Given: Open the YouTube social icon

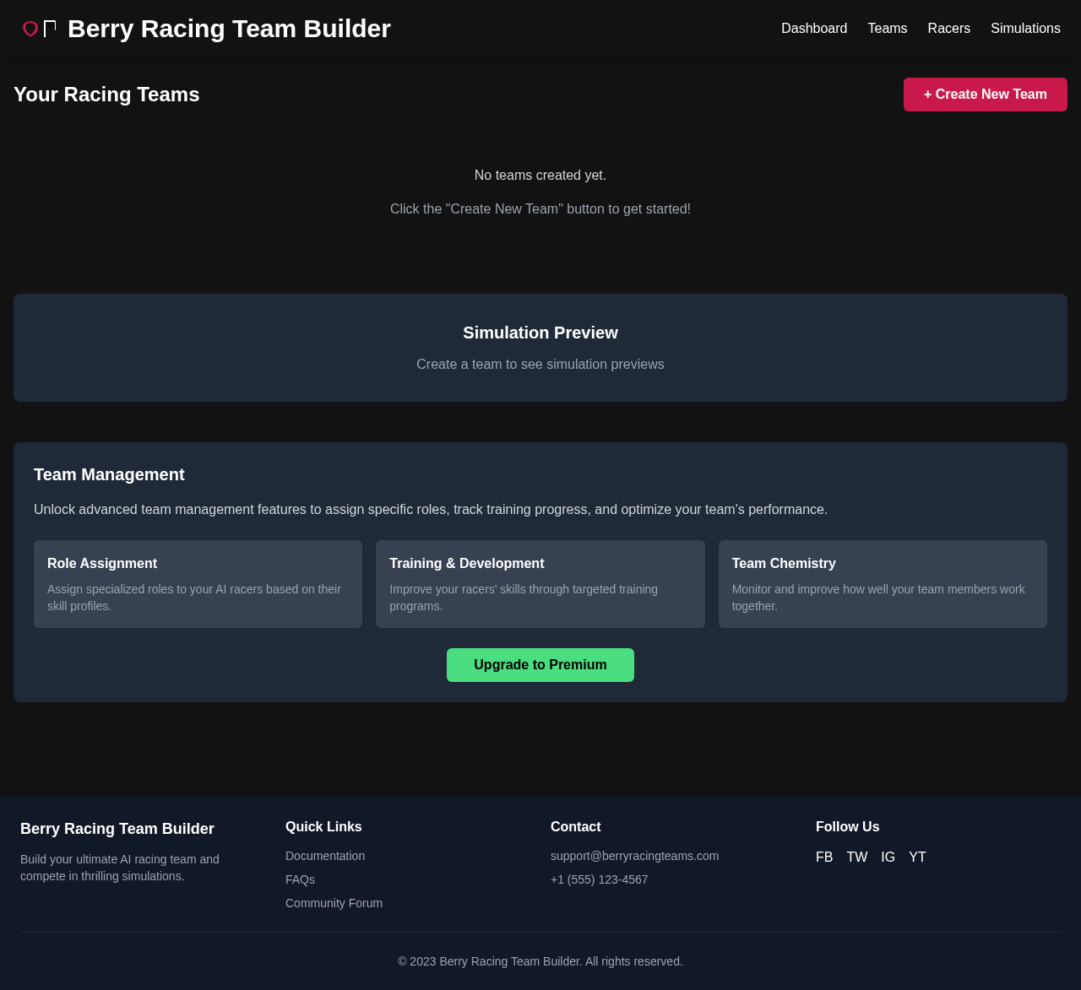Looking at the screenshot, I should 917,856.
